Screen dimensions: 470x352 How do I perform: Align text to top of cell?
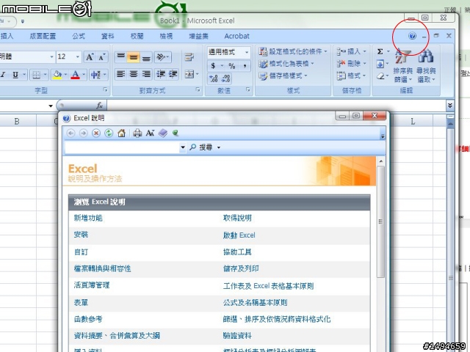coord(120,56)
